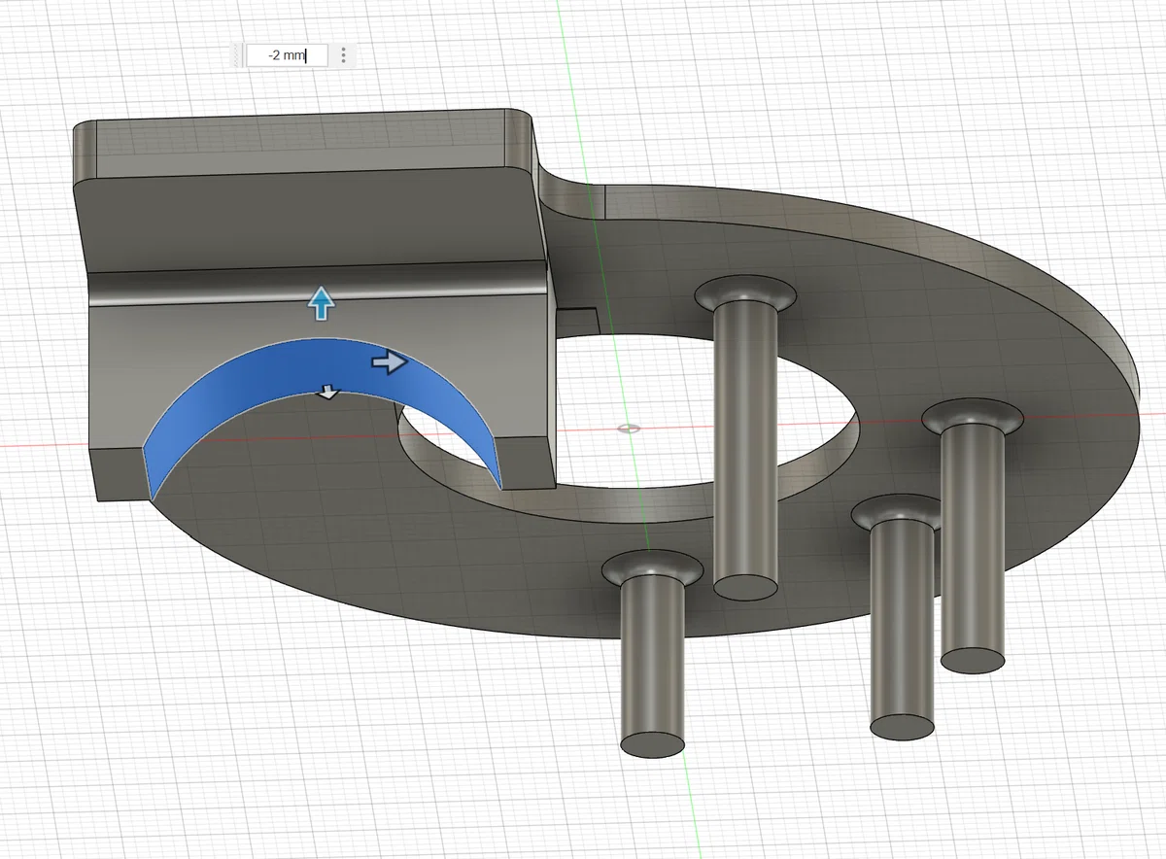Click the origin point marker at axis intersection

coord(630,427)
